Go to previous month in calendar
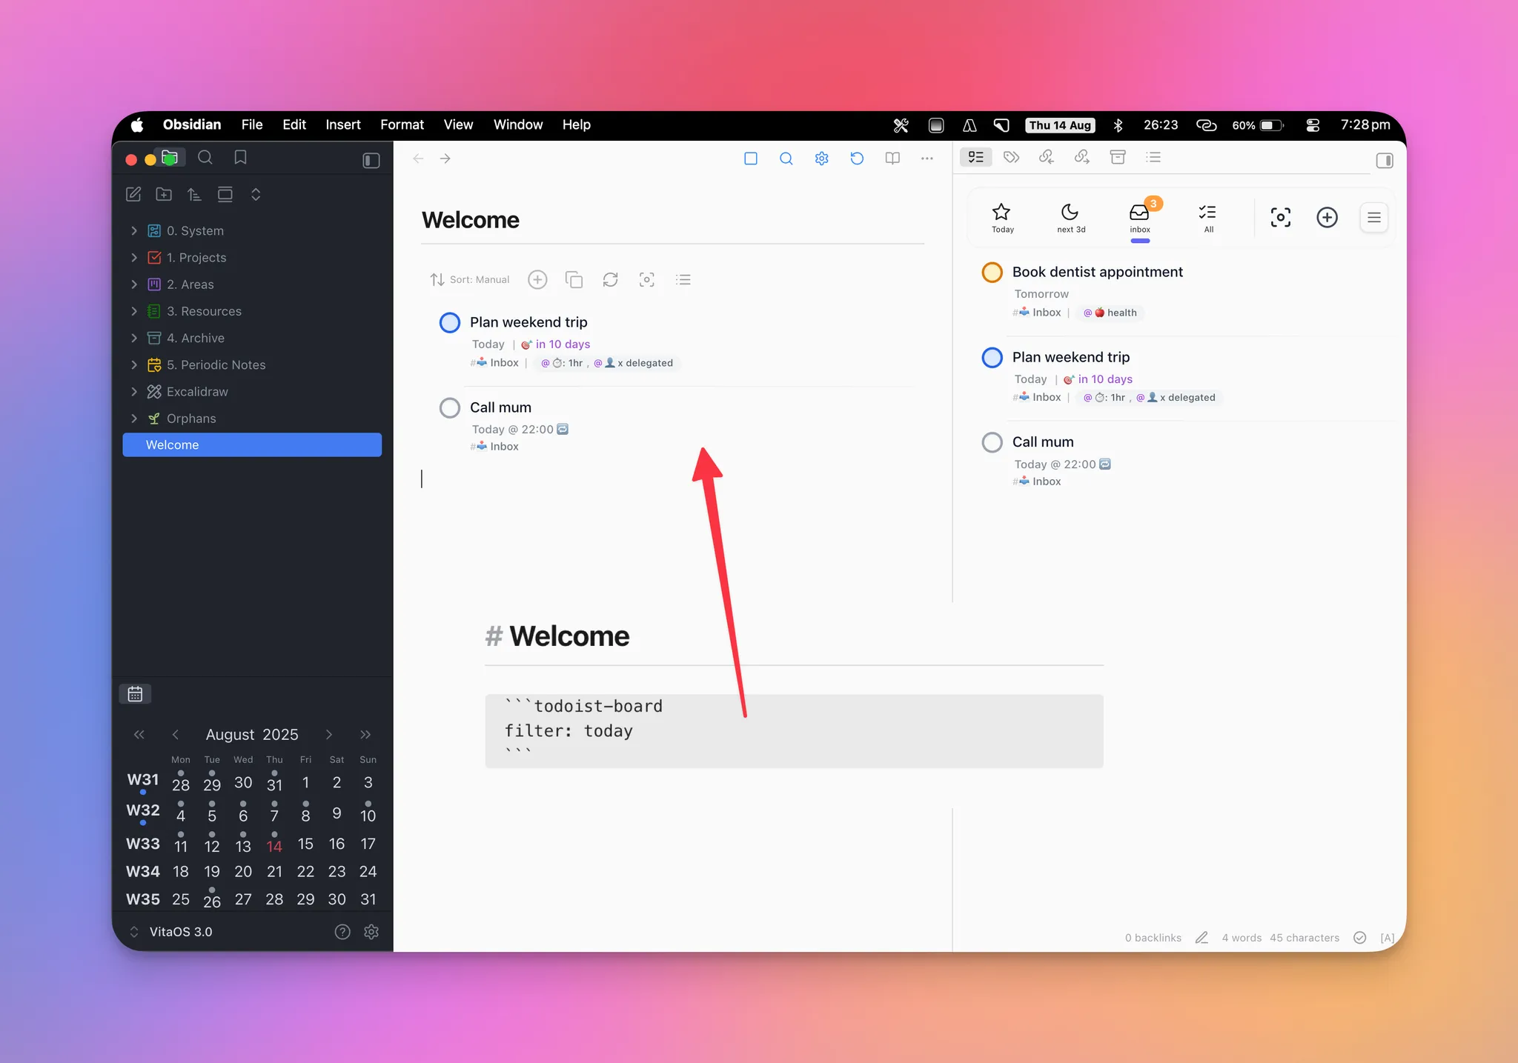Image resolution: width=1518 pixels, height=1063 pixels. [175, 735]
